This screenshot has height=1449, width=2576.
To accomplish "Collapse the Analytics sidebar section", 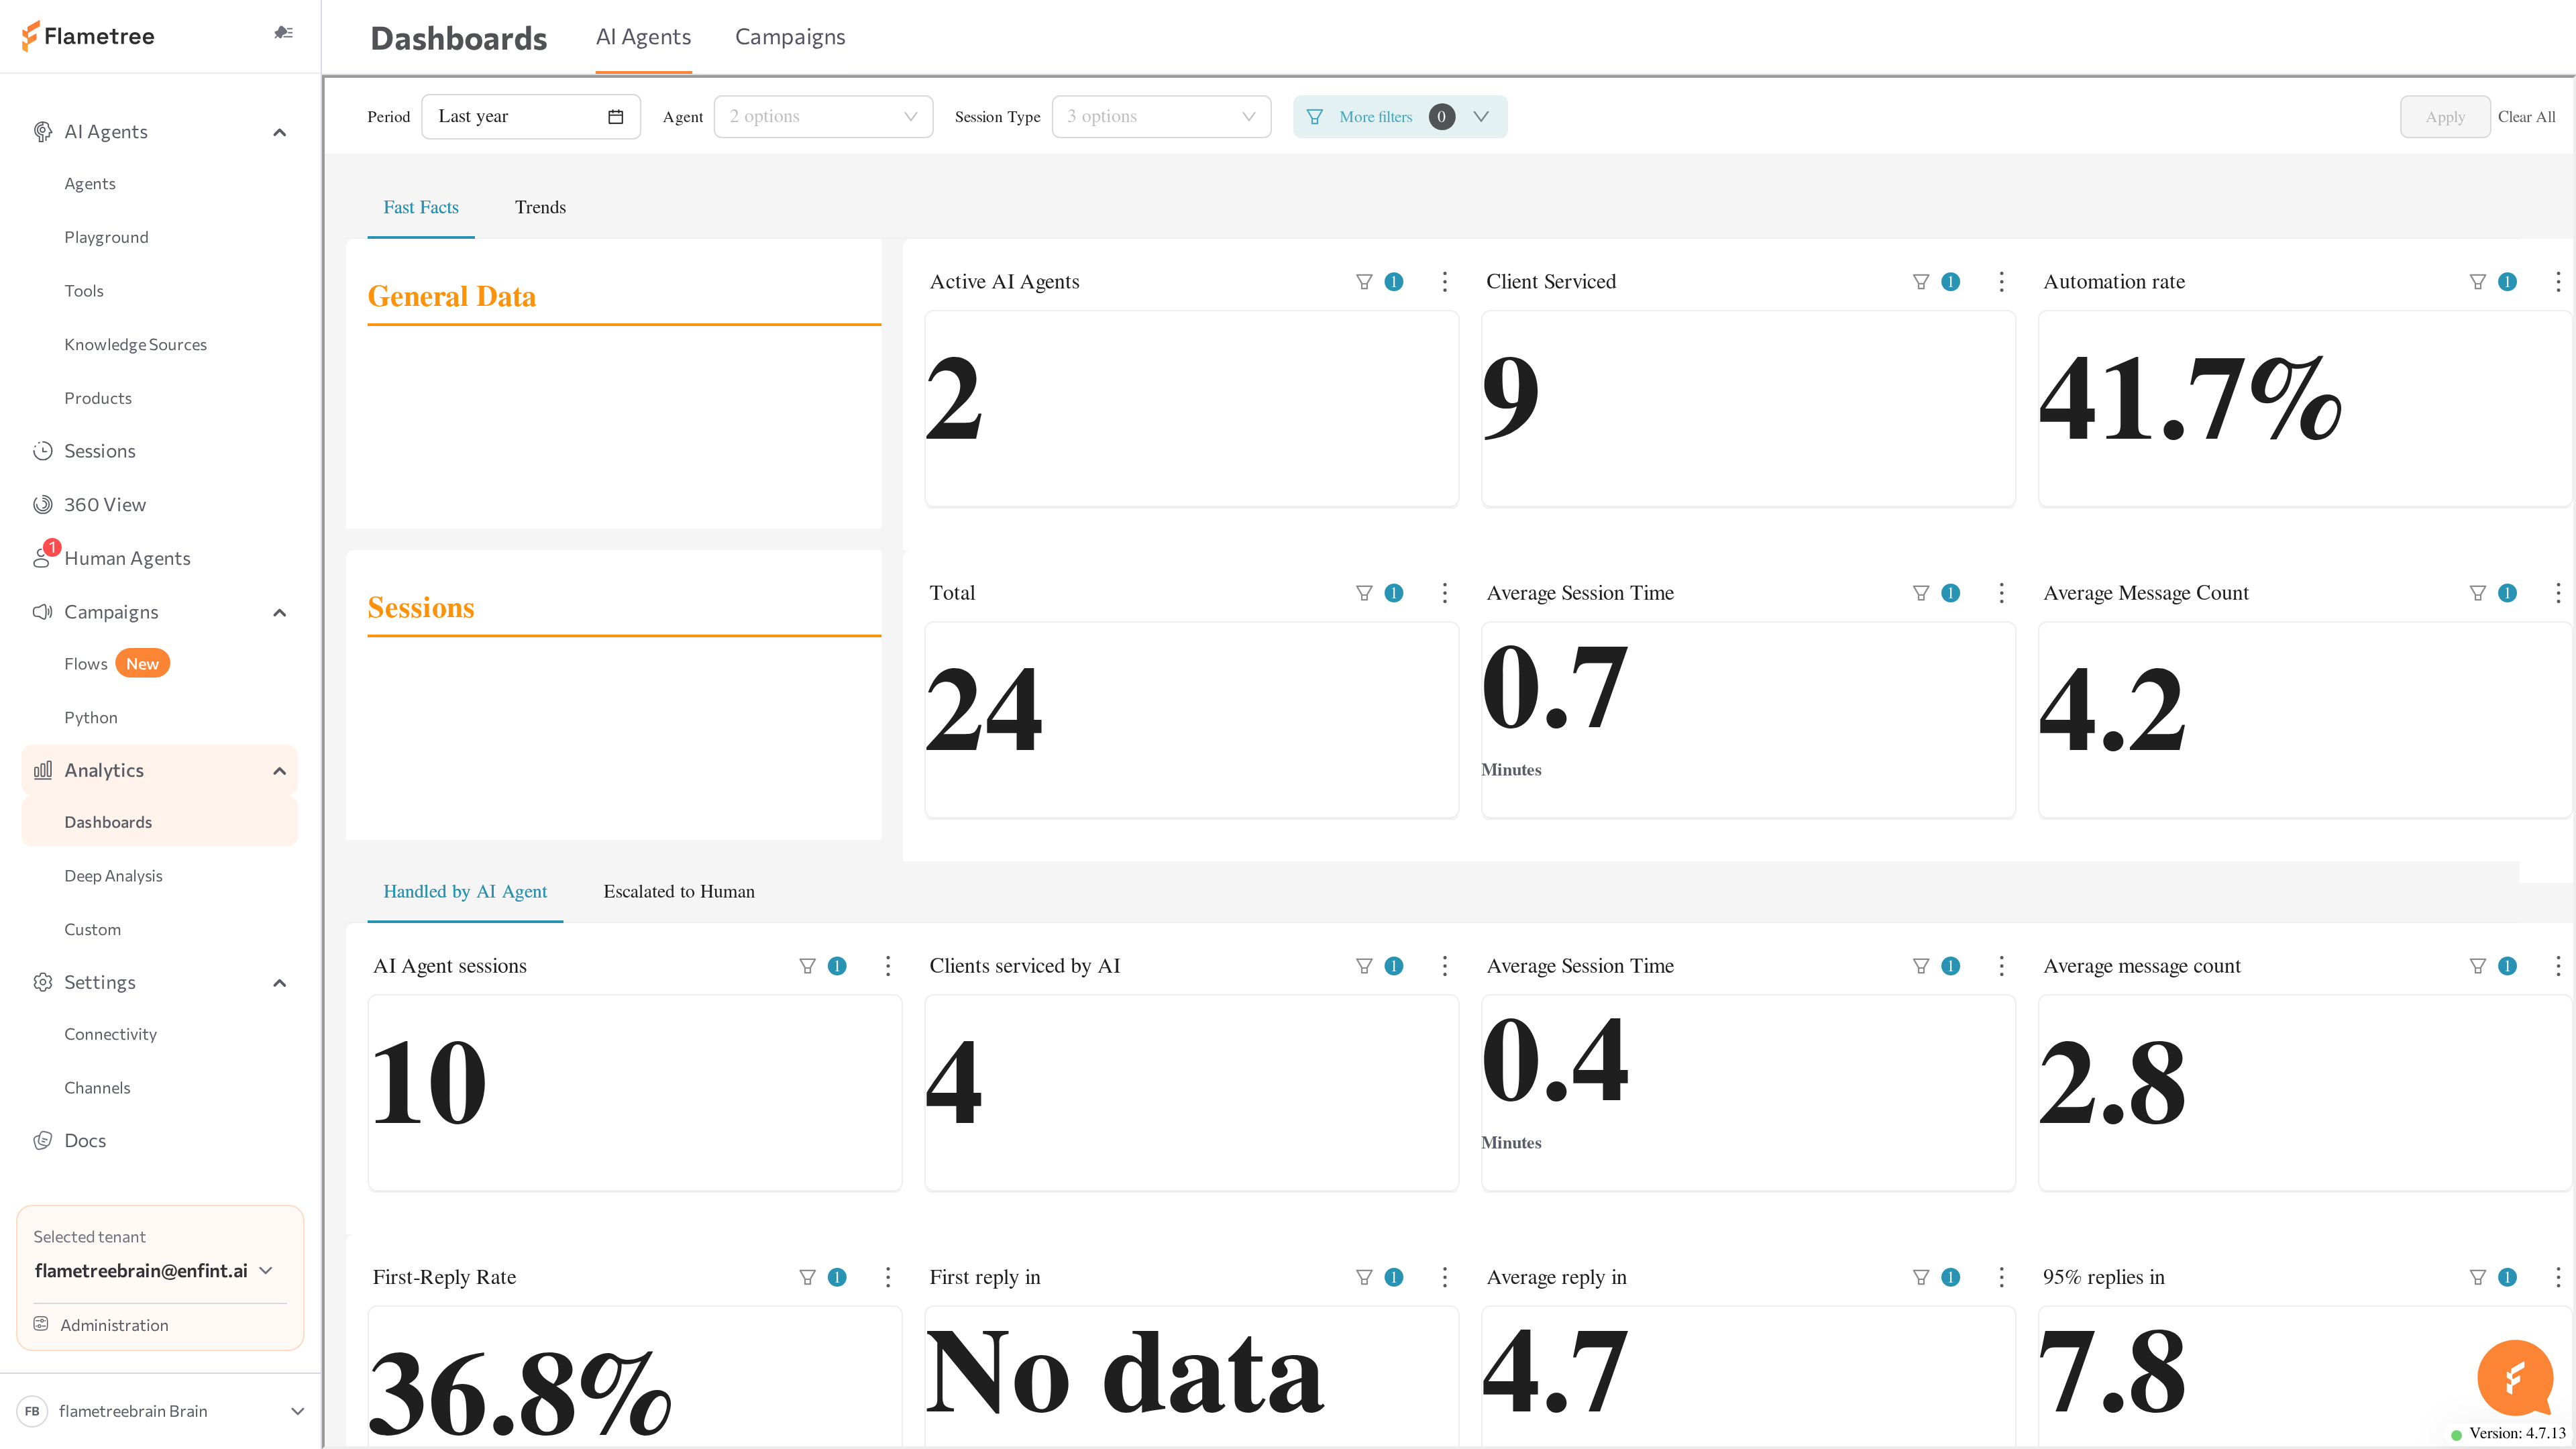I will [280, 771].
